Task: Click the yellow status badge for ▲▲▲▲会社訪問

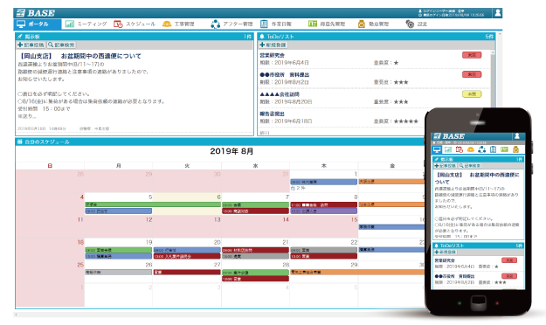Action: (x=472, y=94)
